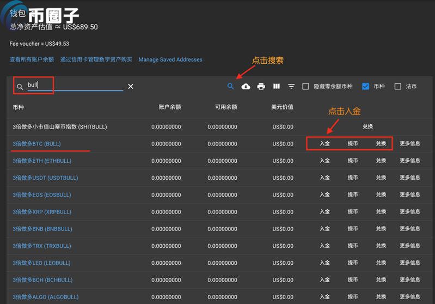The image size is (435, 304).
Task: Open the 3倍做多LEO (LEOBULL) link
Action: coord(41,263)
